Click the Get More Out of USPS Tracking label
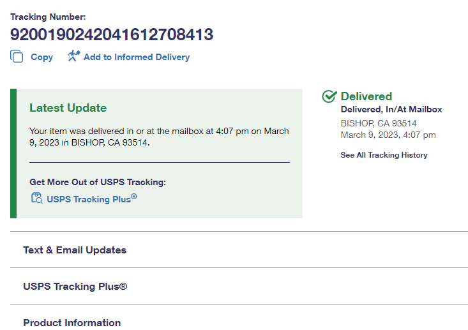 (98, 183)
